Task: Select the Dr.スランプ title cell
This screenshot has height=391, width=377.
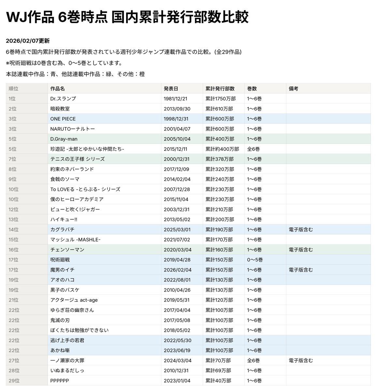Action: (104, 99)
